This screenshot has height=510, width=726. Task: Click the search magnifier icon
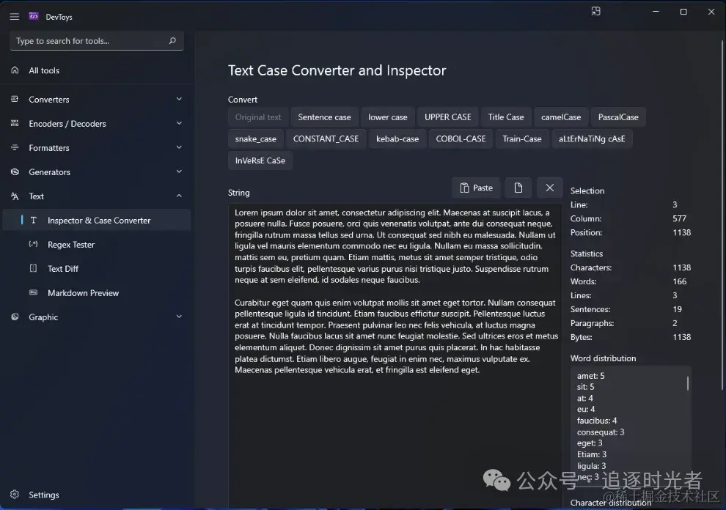tap(172, 41)
